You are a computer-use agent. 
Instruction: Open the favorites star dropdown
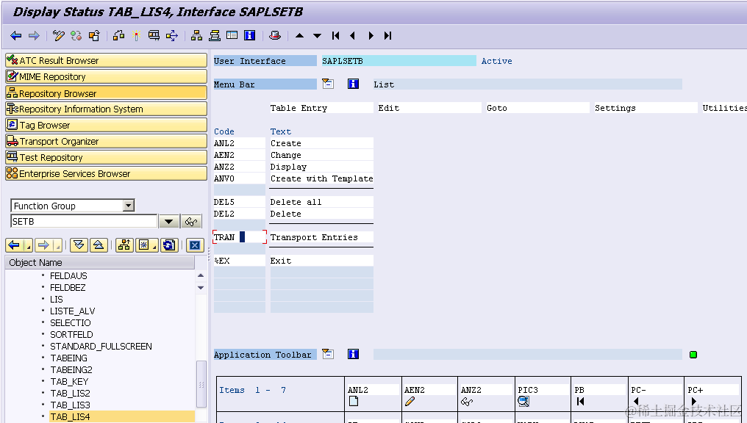155,247
